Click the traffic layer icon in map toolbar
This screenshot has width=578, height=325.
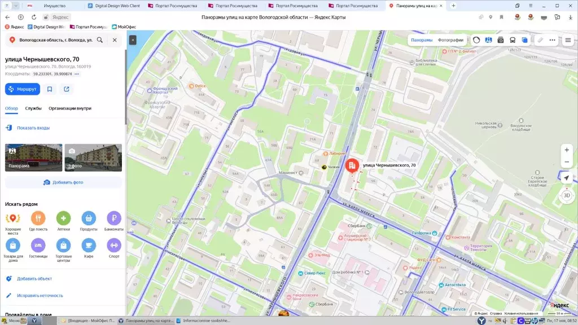tap(476, 40)
